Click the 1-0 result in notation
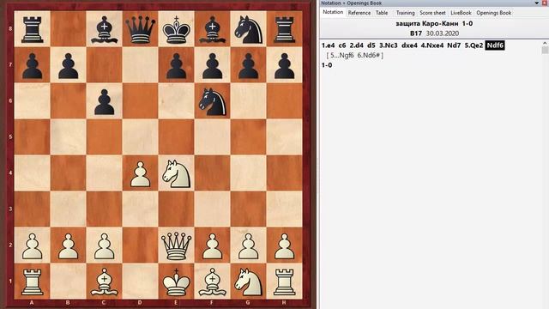The height and width of the screenshot is (309, 549). [x=327, y=65]
